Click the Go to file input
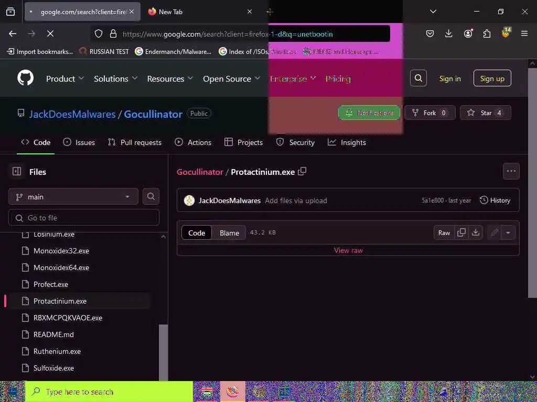 point(83,218)
